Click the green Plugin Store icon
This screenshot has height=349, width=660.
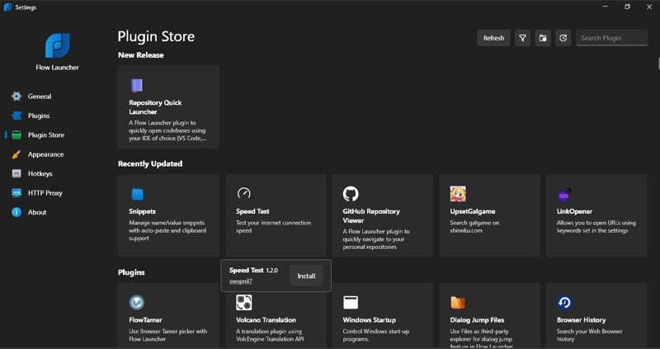click(x=16, y=135)
